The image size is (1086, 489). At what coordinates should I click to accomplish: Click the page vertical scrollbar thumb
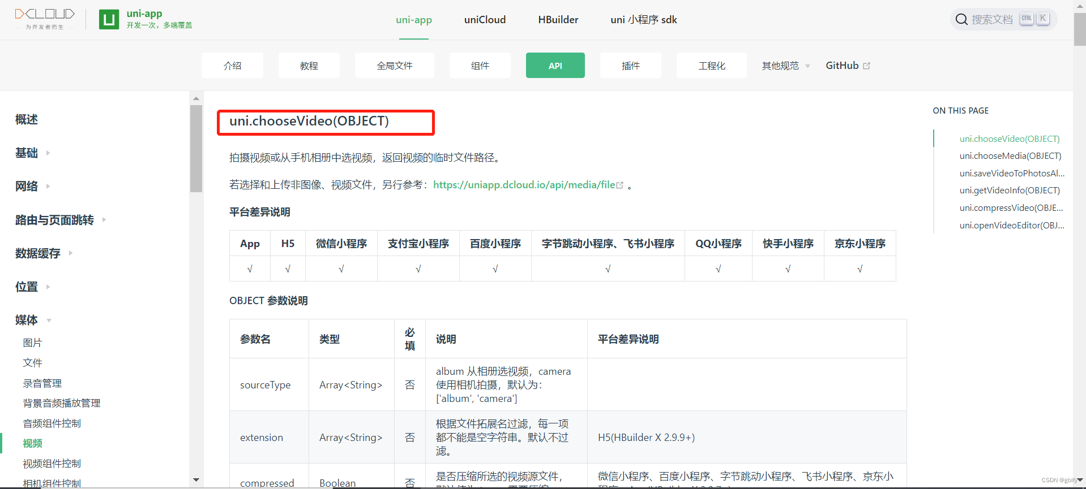pyautogui.click(x=1080, y=29)
